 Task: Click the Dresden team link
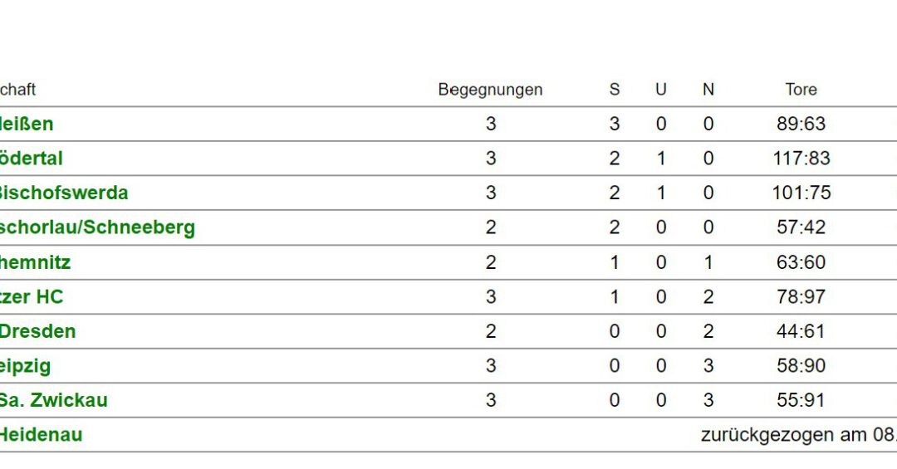click(x=37, y=330)
